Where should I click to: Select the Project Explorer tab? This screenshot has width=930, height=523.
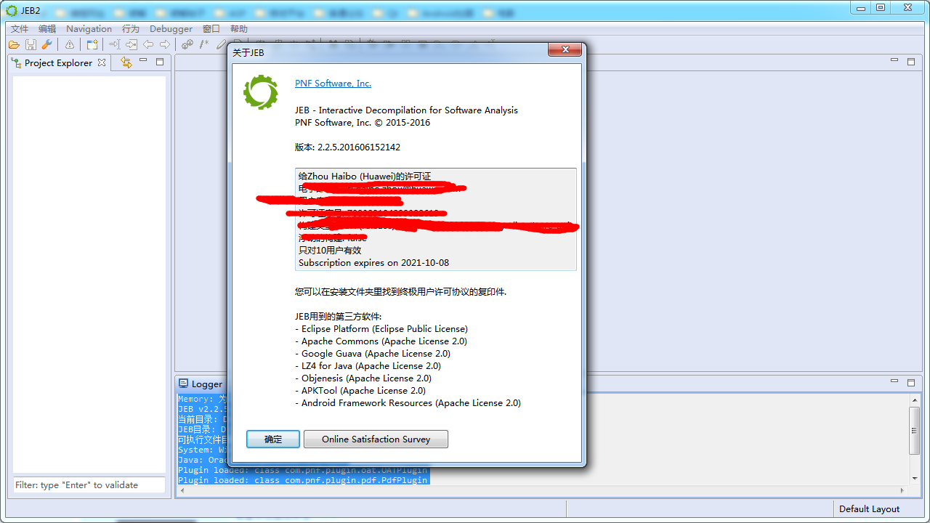click(58, 62)
